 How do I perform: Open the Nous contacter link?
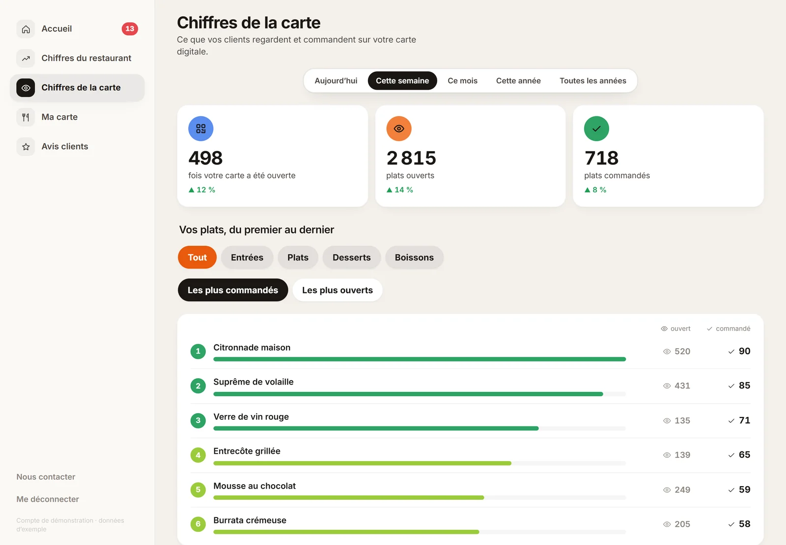(x=46, y=477)
